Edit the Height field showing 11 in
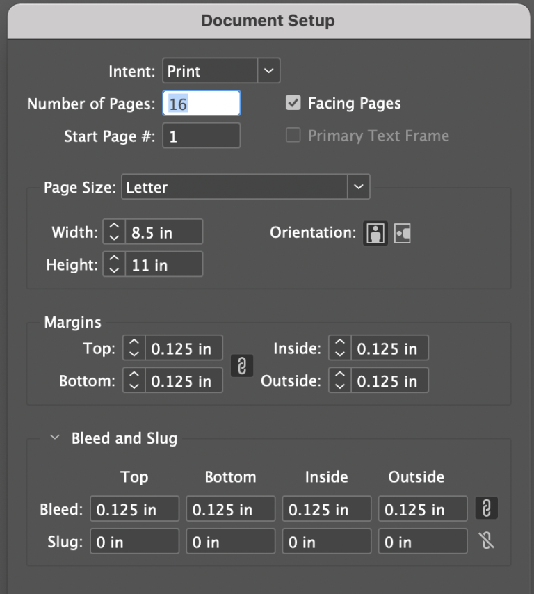Screen dimensions: 534x594 [163, 264]
